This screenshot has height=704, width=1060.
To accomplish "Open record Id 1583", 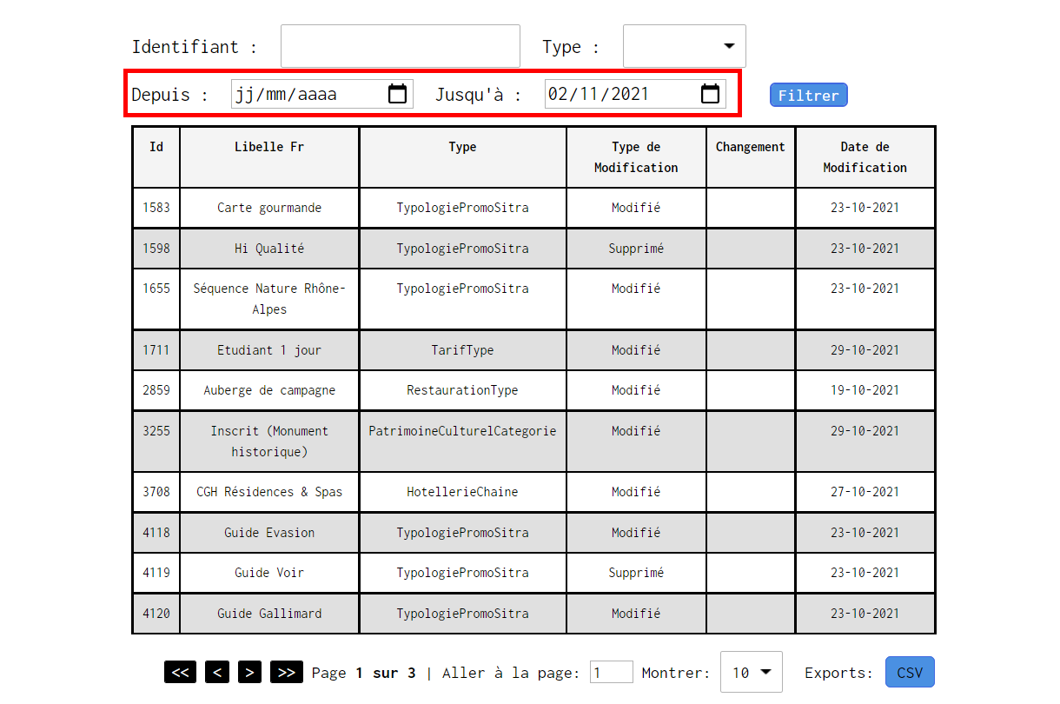I will pos(156,208).
